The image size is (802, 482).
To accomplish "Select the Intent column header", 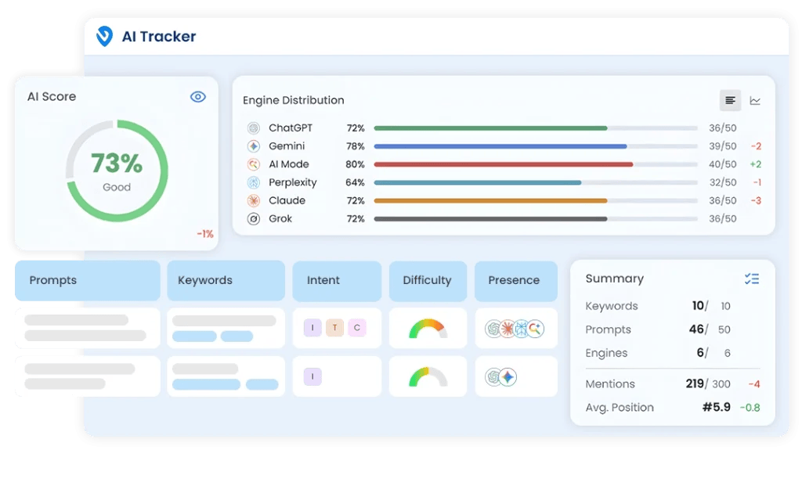I will pos(337,281).
